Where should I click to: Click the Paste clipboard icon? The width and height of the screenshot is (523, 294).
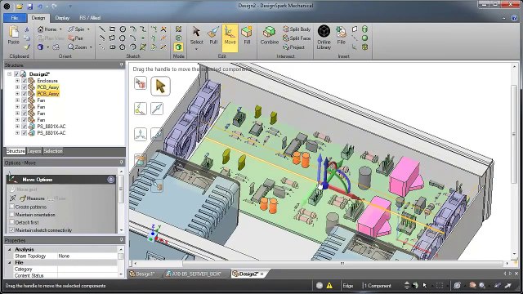pyautogui.click(x=14, y=35)
